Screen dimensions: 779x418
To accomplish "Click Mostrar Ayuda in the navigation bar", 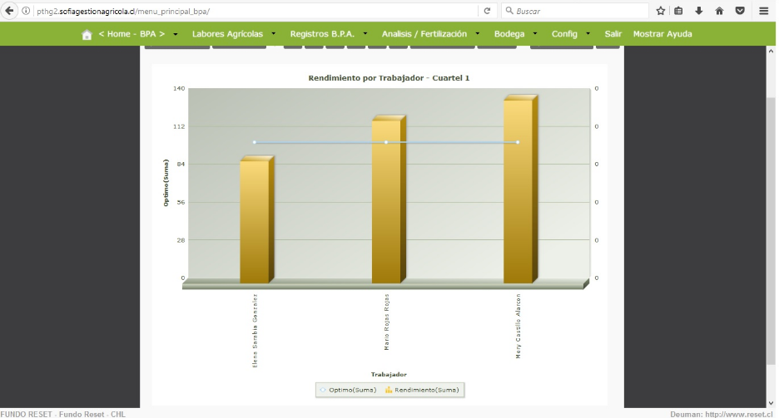I will [x=662, y=34].
